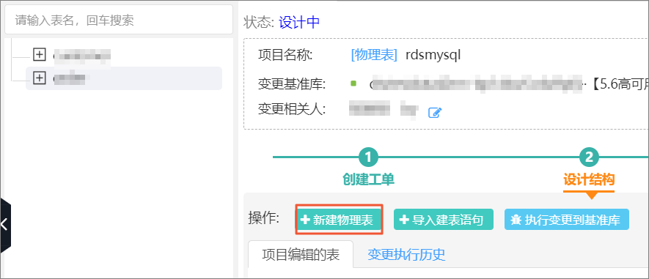
Task: Switch to the 变更执行历史 tab
Action: coord(406,255)
